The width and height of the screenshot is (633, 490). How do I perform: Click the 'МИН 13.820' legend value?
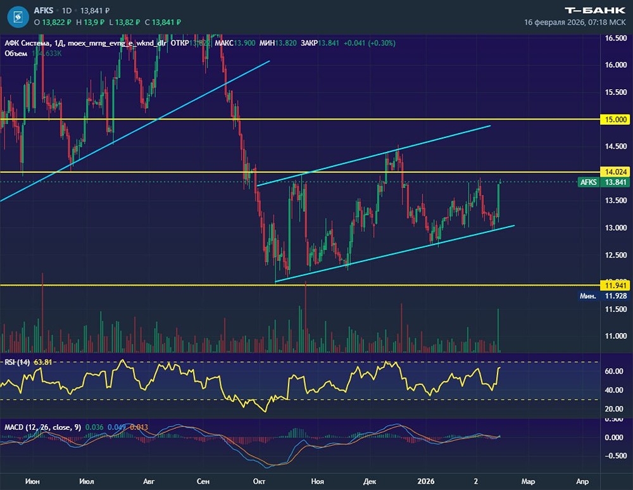(278, 43)
